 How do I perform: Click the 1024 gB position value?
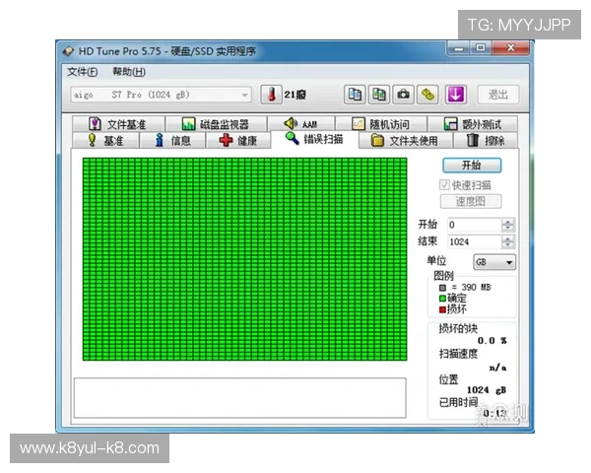(487, 390)
